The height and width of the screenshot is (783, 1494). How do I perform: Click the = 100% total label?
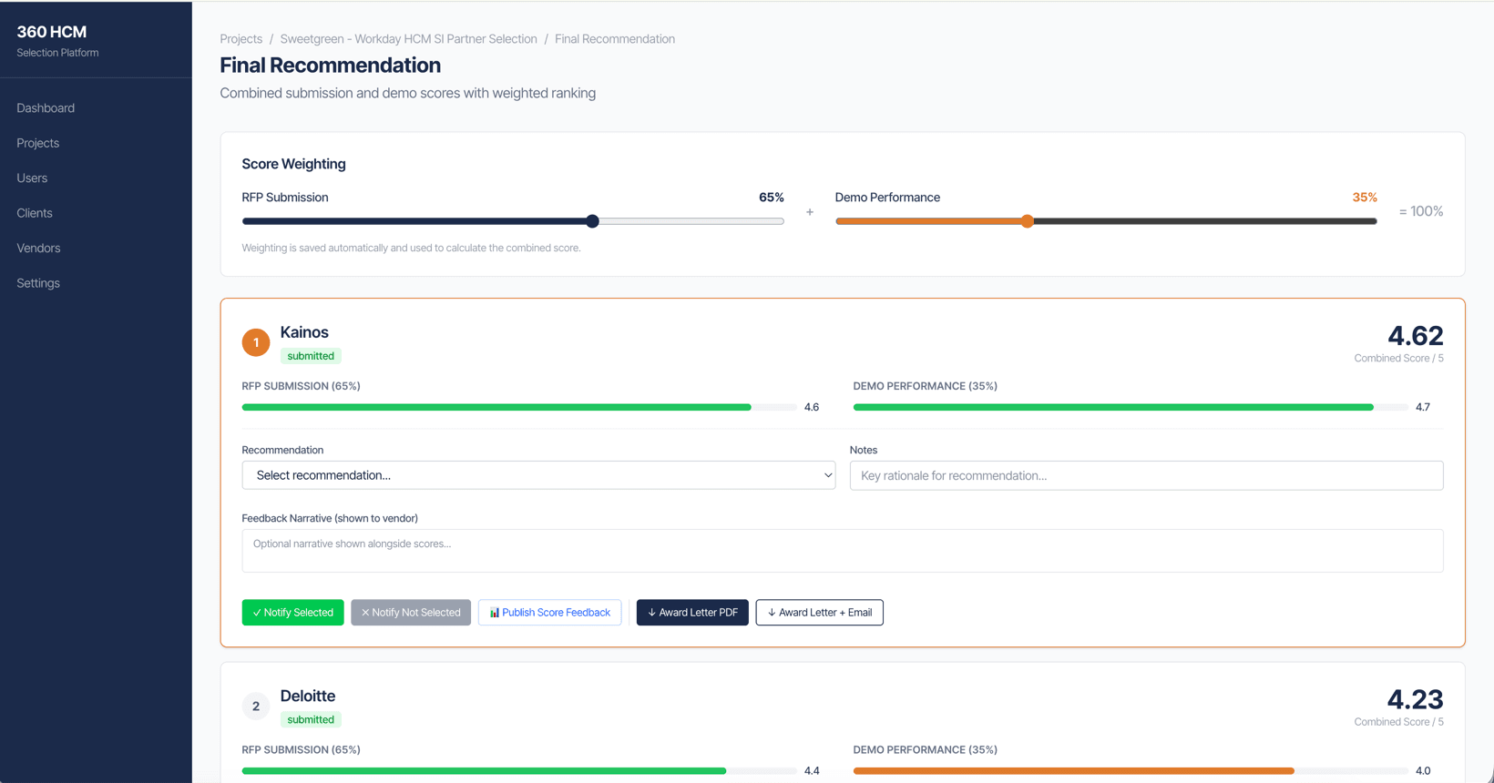point(1421,211)
